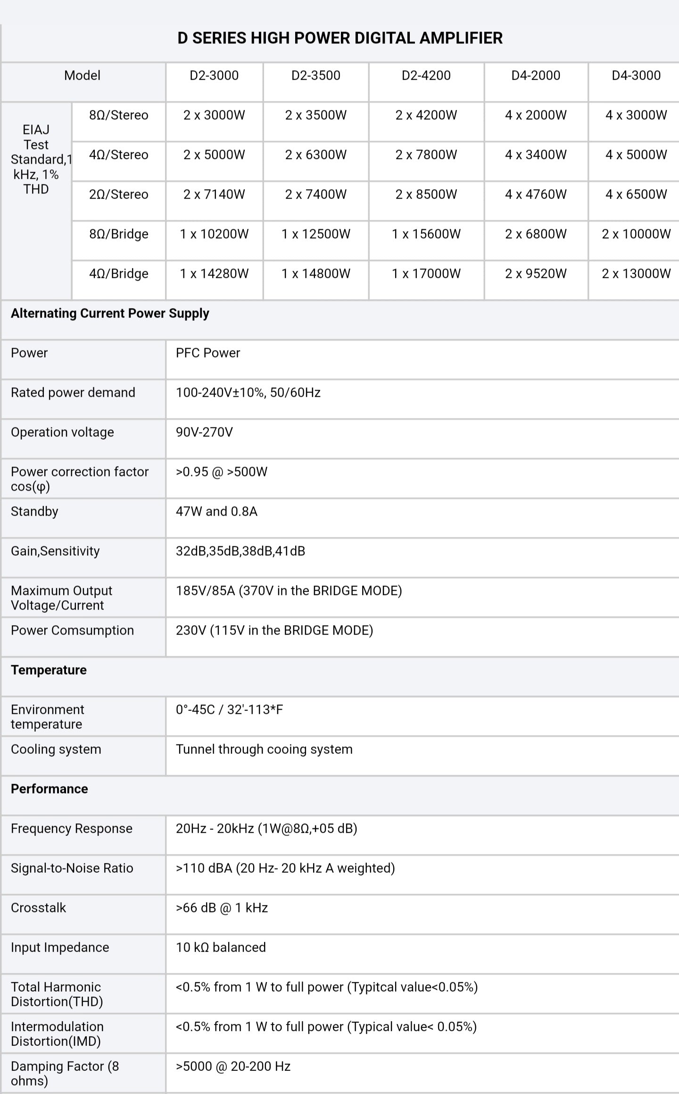Click the Alternating Current Power Supply heading
679x1094 pixels.
click(x=110, y=313)
